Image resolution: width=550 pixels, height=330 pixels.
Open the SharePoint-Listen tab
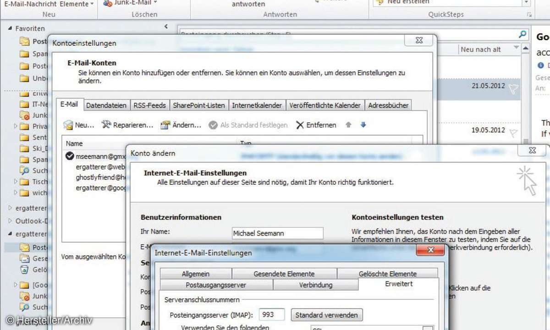[x=199, y=105]
